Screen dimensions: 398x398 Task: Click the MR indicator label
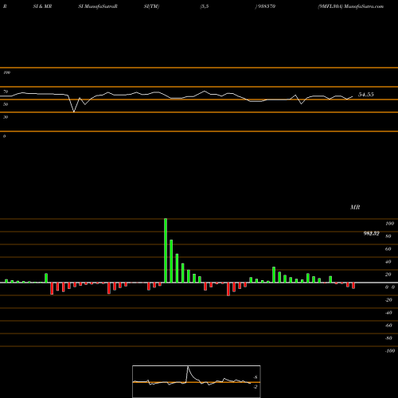click(355, 207)
